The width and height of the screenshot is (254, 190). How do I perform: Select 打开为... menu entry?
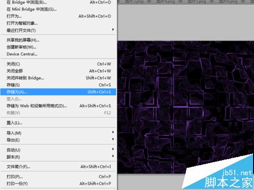[x=58, y=16]
